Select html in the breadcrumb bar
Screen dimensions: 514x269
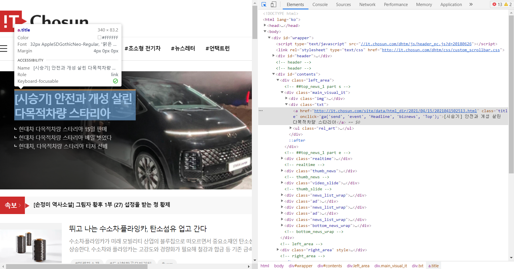pos(265,266)
